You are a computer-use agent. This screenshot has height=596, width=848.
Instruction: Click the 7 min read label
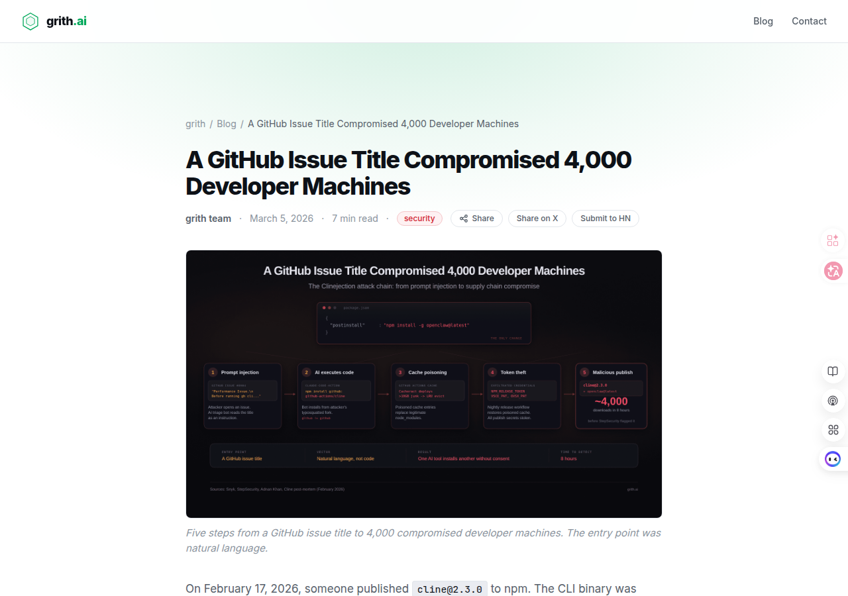[x=355, y=219]
